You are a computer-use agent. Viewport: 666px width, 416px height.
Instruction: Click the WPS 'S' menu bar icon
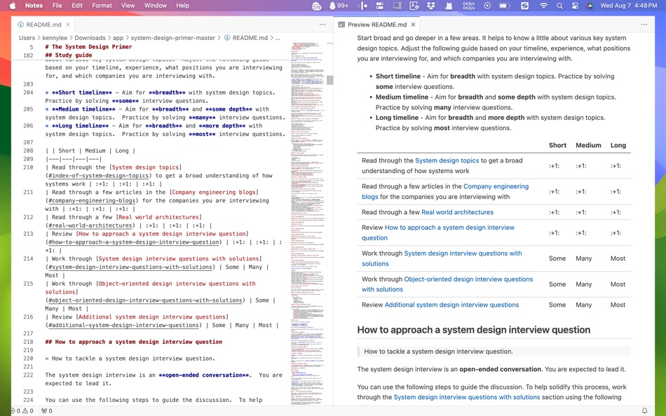(524, 6)
